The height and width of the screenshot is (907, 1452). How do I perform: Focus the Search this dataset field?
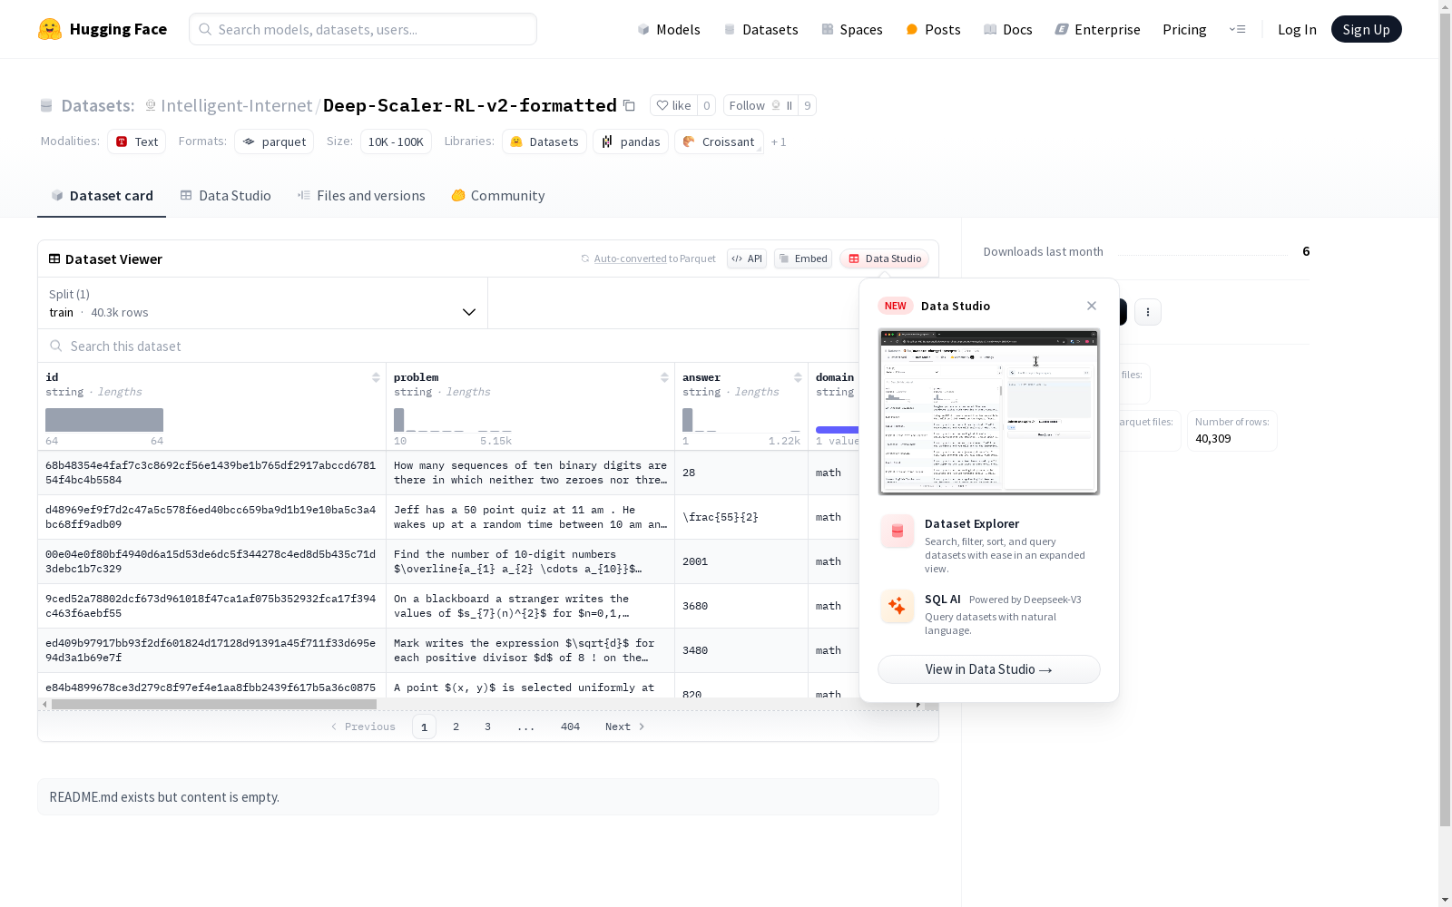tap(448, 346)
